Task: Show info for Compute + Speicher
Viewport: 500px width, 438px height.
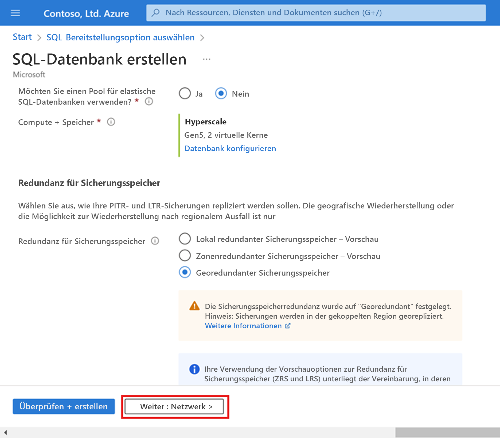Action: 111,122
